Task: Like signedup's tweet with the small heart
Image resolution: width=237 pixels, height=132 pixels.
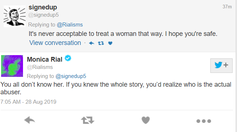Action: click(x=110, y=43)
